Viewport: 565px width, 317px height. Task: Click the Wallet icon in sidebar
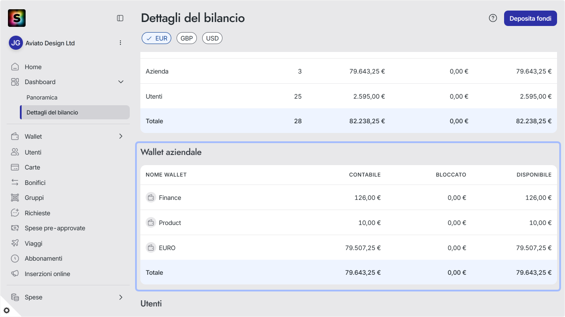(x=15, y=136)
